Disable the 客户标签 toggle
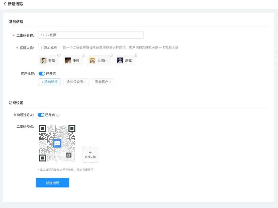The width and height of the screenshot is (278, 208). click(42, 73)
